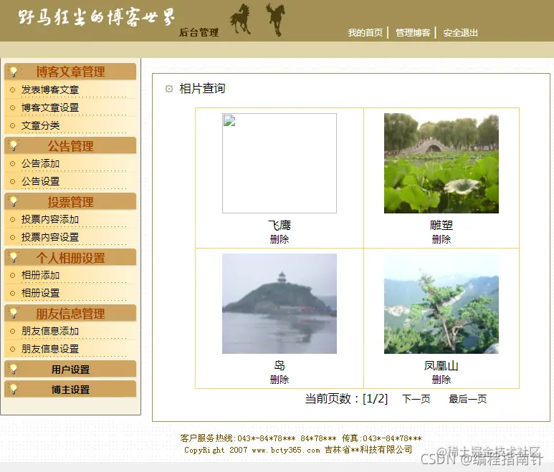The image size is (554, 472).
Task: Click lightbulb icon beside 朋友信息管理
Action: tap(14, 313)
